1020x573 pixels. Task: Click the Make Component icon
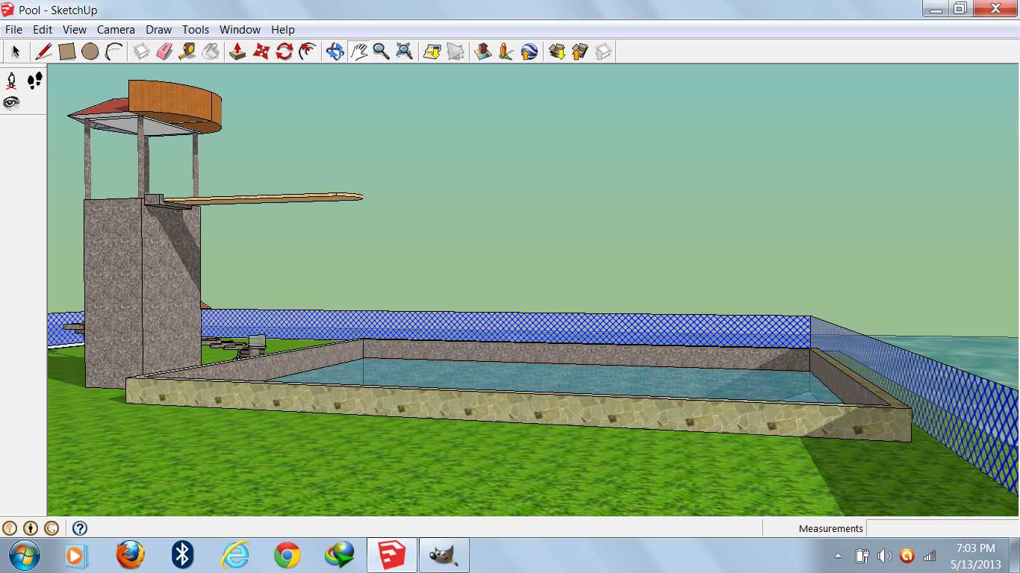pyautogui.click(x=141, y=51)
